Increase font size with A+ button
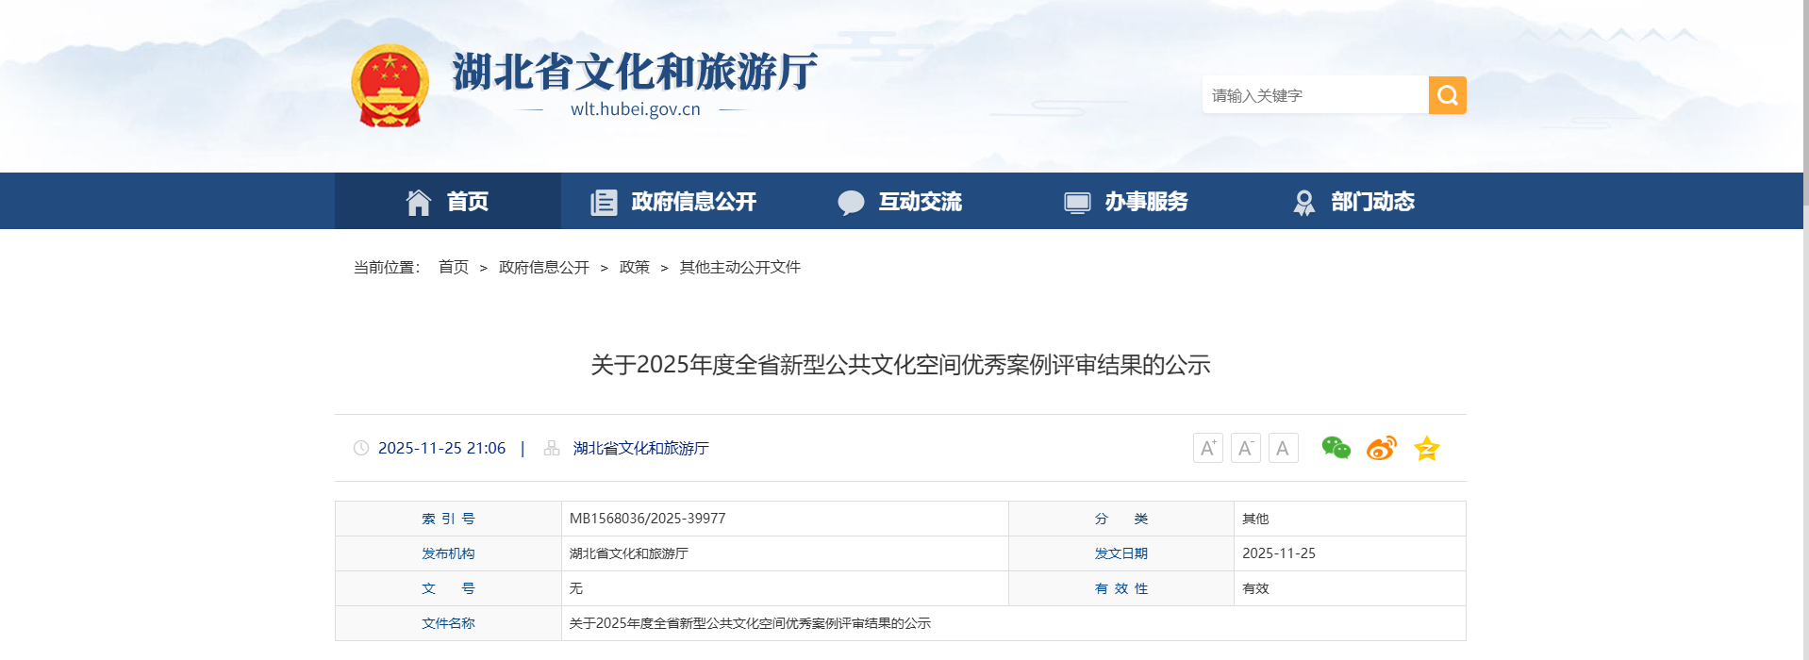Image resolution: width=1809 pixels, height=660 pixels. [1207, 448]
